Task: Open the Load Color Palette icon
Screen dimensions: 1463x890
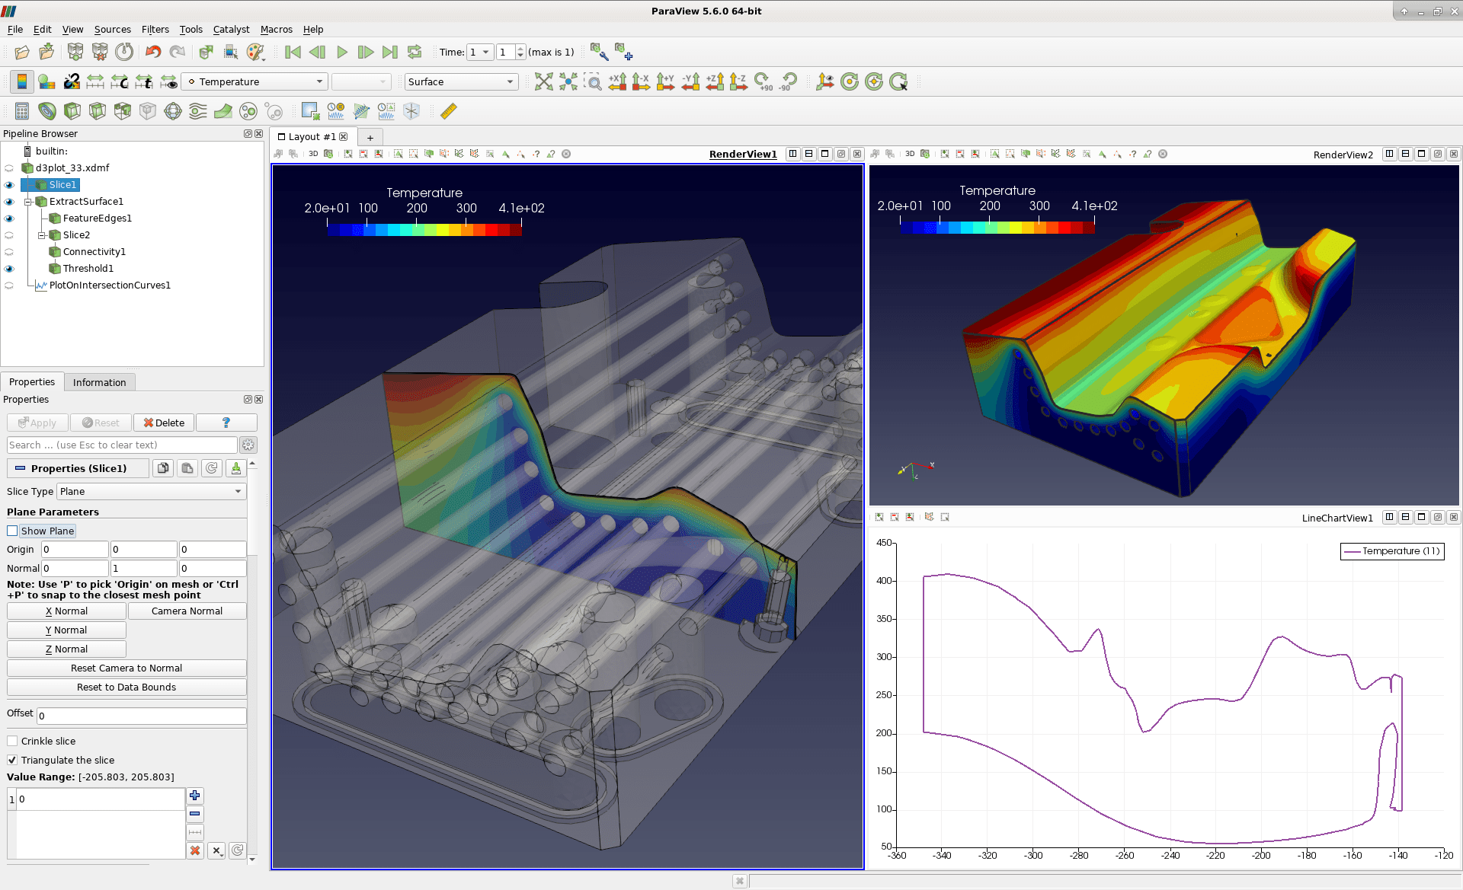Action: pos(256,53)
